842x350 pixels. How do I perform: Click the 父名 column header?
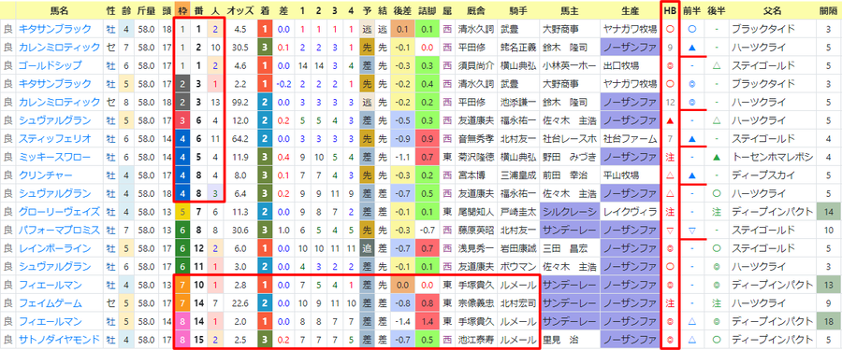pyautogui.click(x=771, y=10)
